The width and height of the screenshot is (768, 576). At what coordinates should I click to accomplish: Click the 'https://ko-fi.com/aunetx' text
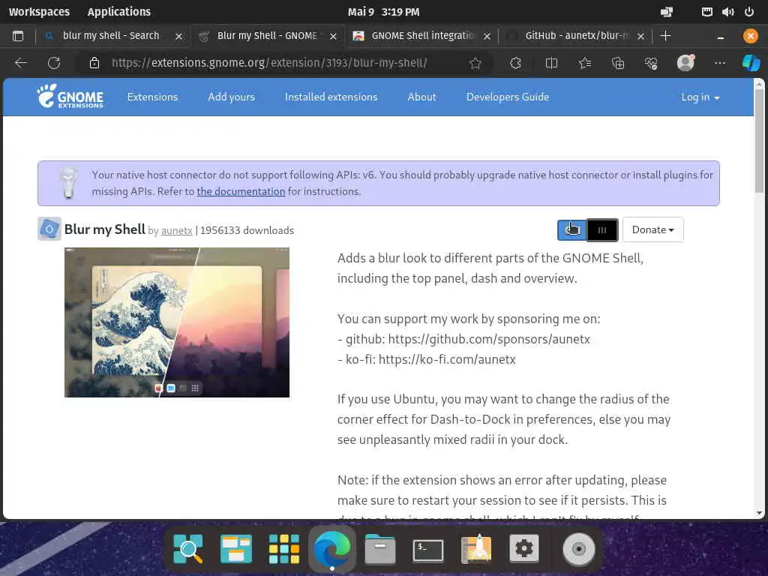click(x=447, y=359)
